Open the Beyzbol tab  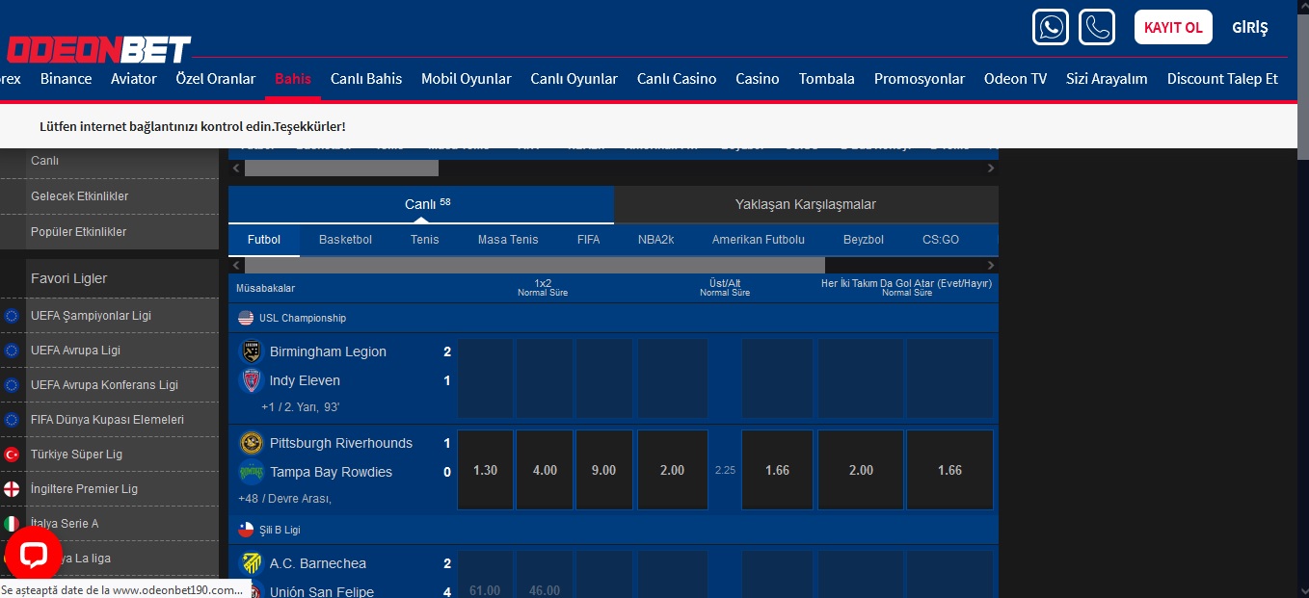(864, 240)
